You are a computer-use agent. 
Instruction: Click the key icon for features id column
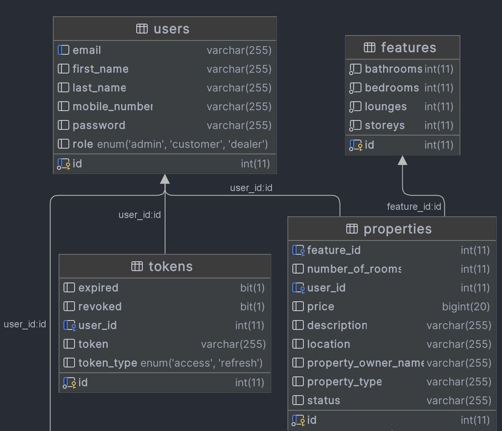tap(356, 145)
